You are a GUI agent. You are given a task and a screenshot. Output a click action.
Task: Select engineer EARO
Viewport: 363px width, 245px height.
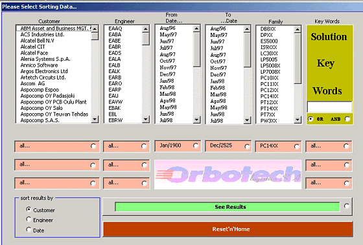pos(115,83)
